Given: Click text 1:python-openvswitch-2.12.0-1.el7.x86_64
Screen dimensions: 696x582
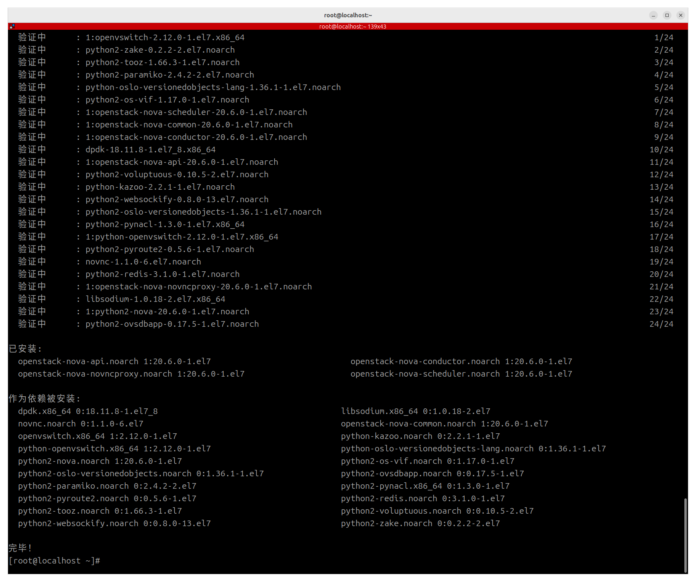Looking at the screenshot, I should tap(182, 237).
